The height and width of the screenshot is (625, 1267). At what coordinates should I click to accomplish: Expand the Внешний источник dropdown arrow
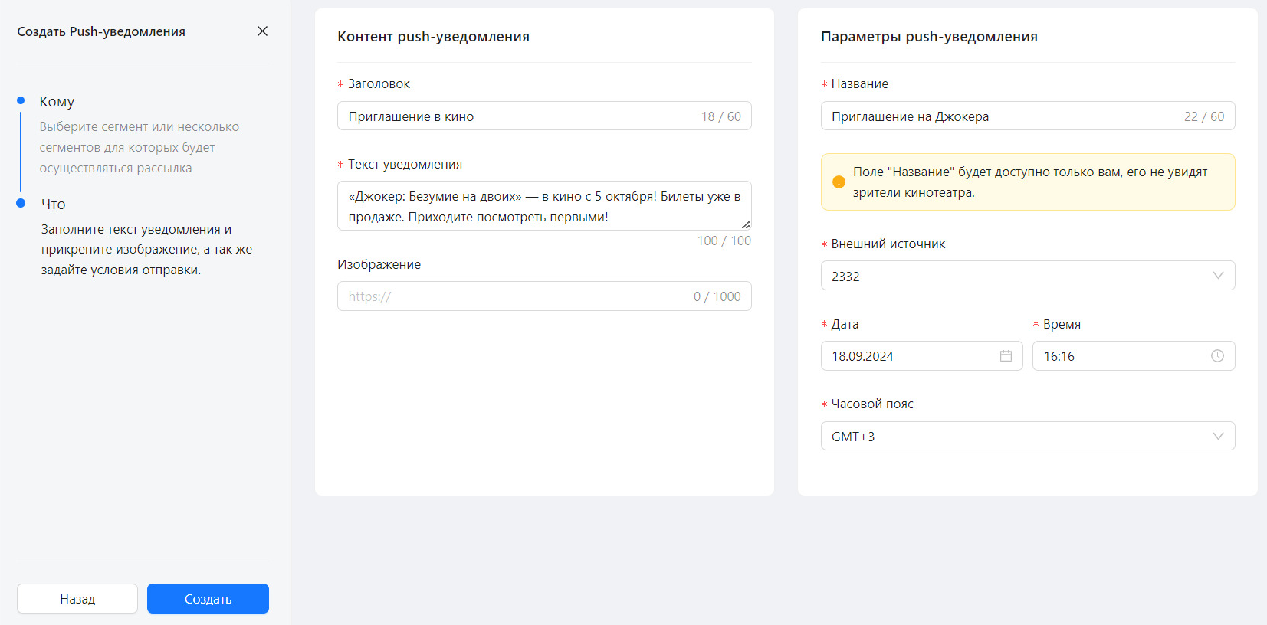click(x=1218, y=276)
